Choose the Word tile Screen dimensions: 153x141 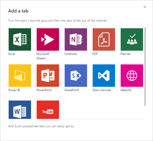(x=20, y=110)
